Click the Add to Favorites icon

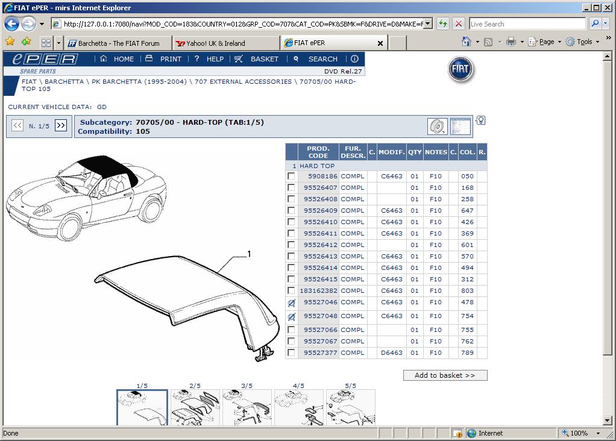(27, 41)
